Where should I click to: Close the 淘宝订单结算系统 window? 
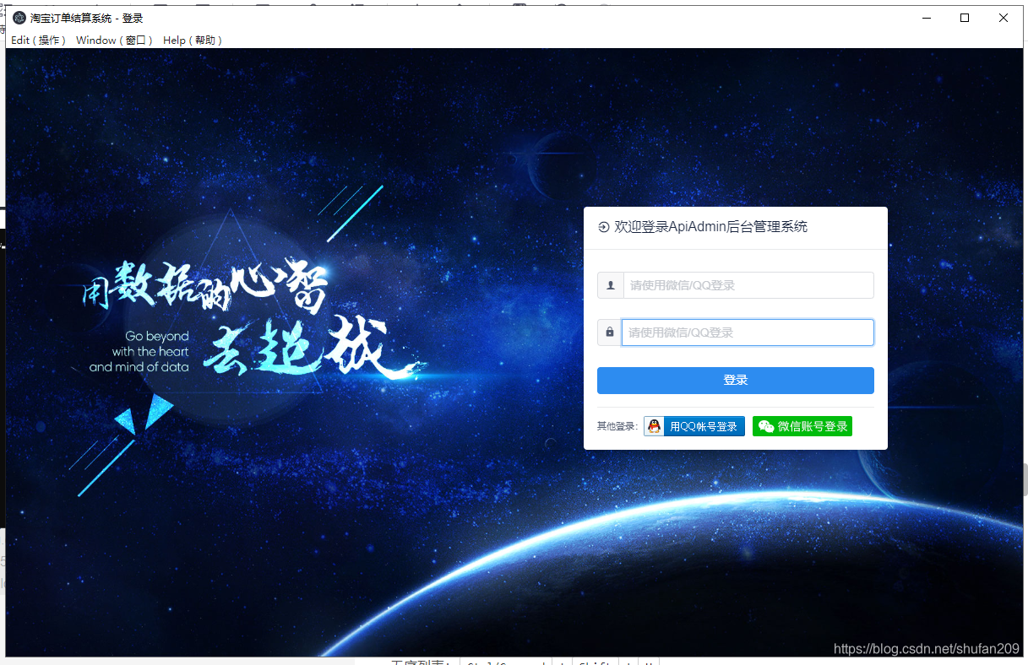click(x=1004, y=18)
